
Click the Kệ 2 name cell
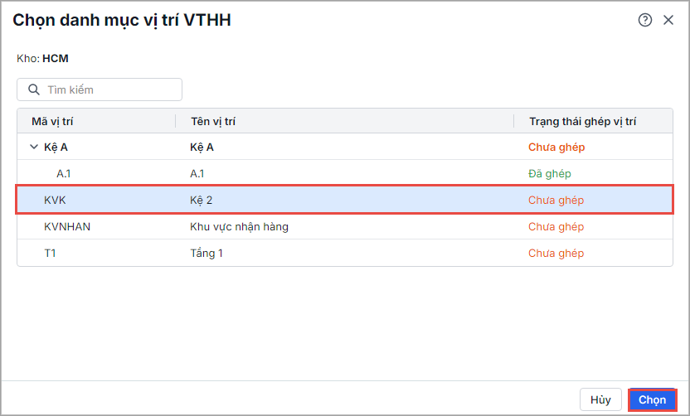click(x=202, y=201)
